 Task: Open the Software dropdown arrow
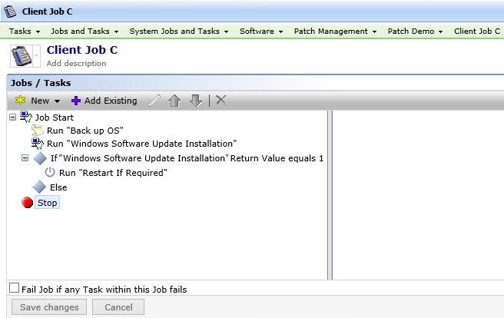click(x=280, y=31)
